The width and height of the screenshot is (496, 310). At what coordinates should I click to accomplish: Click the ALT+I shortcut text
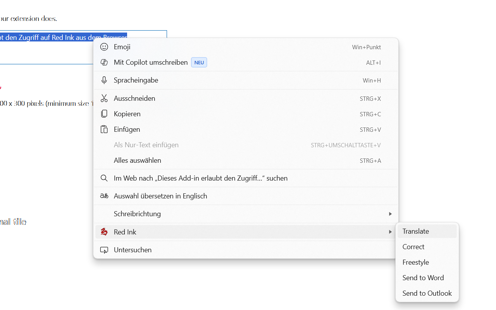coord(374,62)
